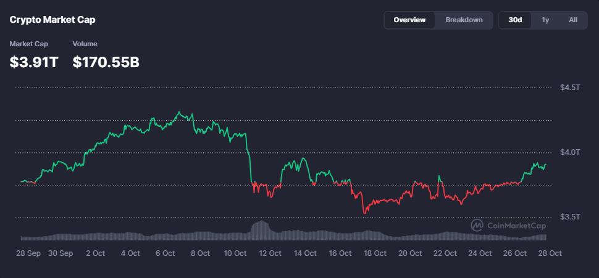This screenshot has width=599, height=278.
Task: Click the $170.55B volume value
Action: 106,62
